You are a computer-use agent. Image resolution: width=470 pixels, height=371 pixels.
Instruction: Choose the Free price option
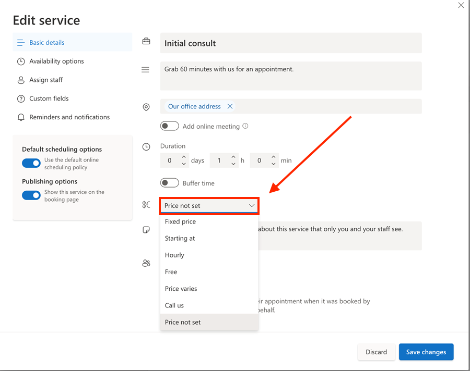209,272
